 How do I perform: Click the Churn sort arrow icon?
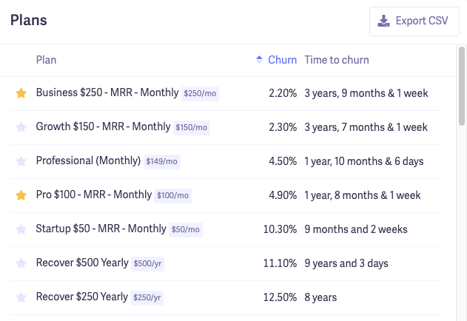[259, 59]
